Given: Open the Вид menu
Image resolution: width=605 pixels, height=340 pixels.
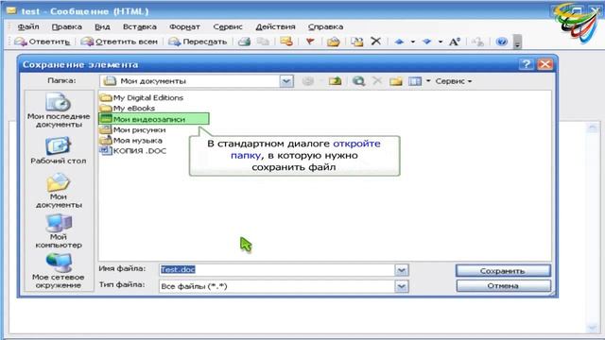Looking at the screenshot, I should click(102, 26).
